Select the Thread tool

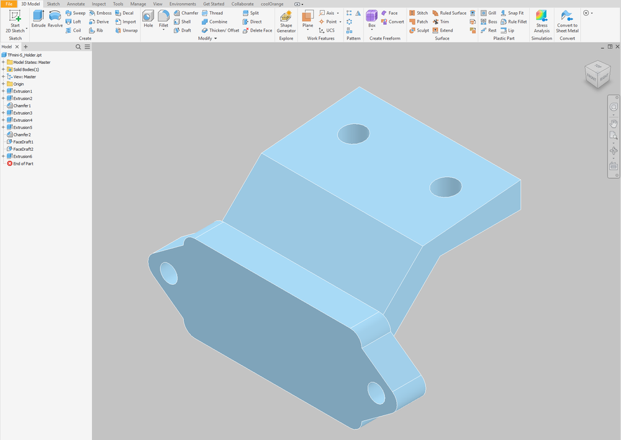click(212, 13)
